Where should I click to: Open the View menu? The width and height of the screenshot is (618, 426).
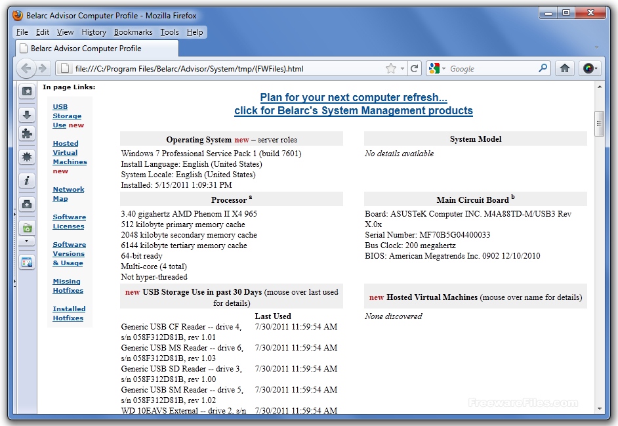[x=65, y=32]
